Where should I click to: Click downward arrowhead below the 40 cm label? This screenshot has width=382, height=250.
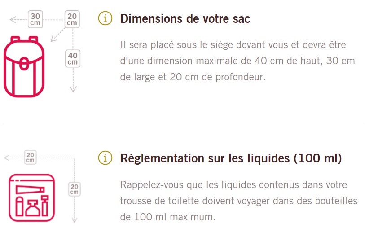[73, 89]
